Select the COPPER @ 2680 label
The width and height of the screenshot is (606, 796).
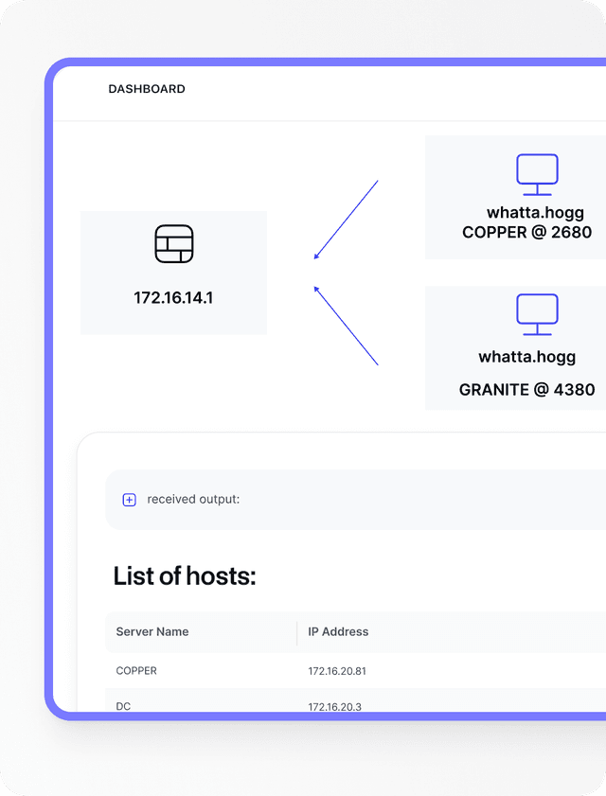pyautogui.click(x=526, y=232)
